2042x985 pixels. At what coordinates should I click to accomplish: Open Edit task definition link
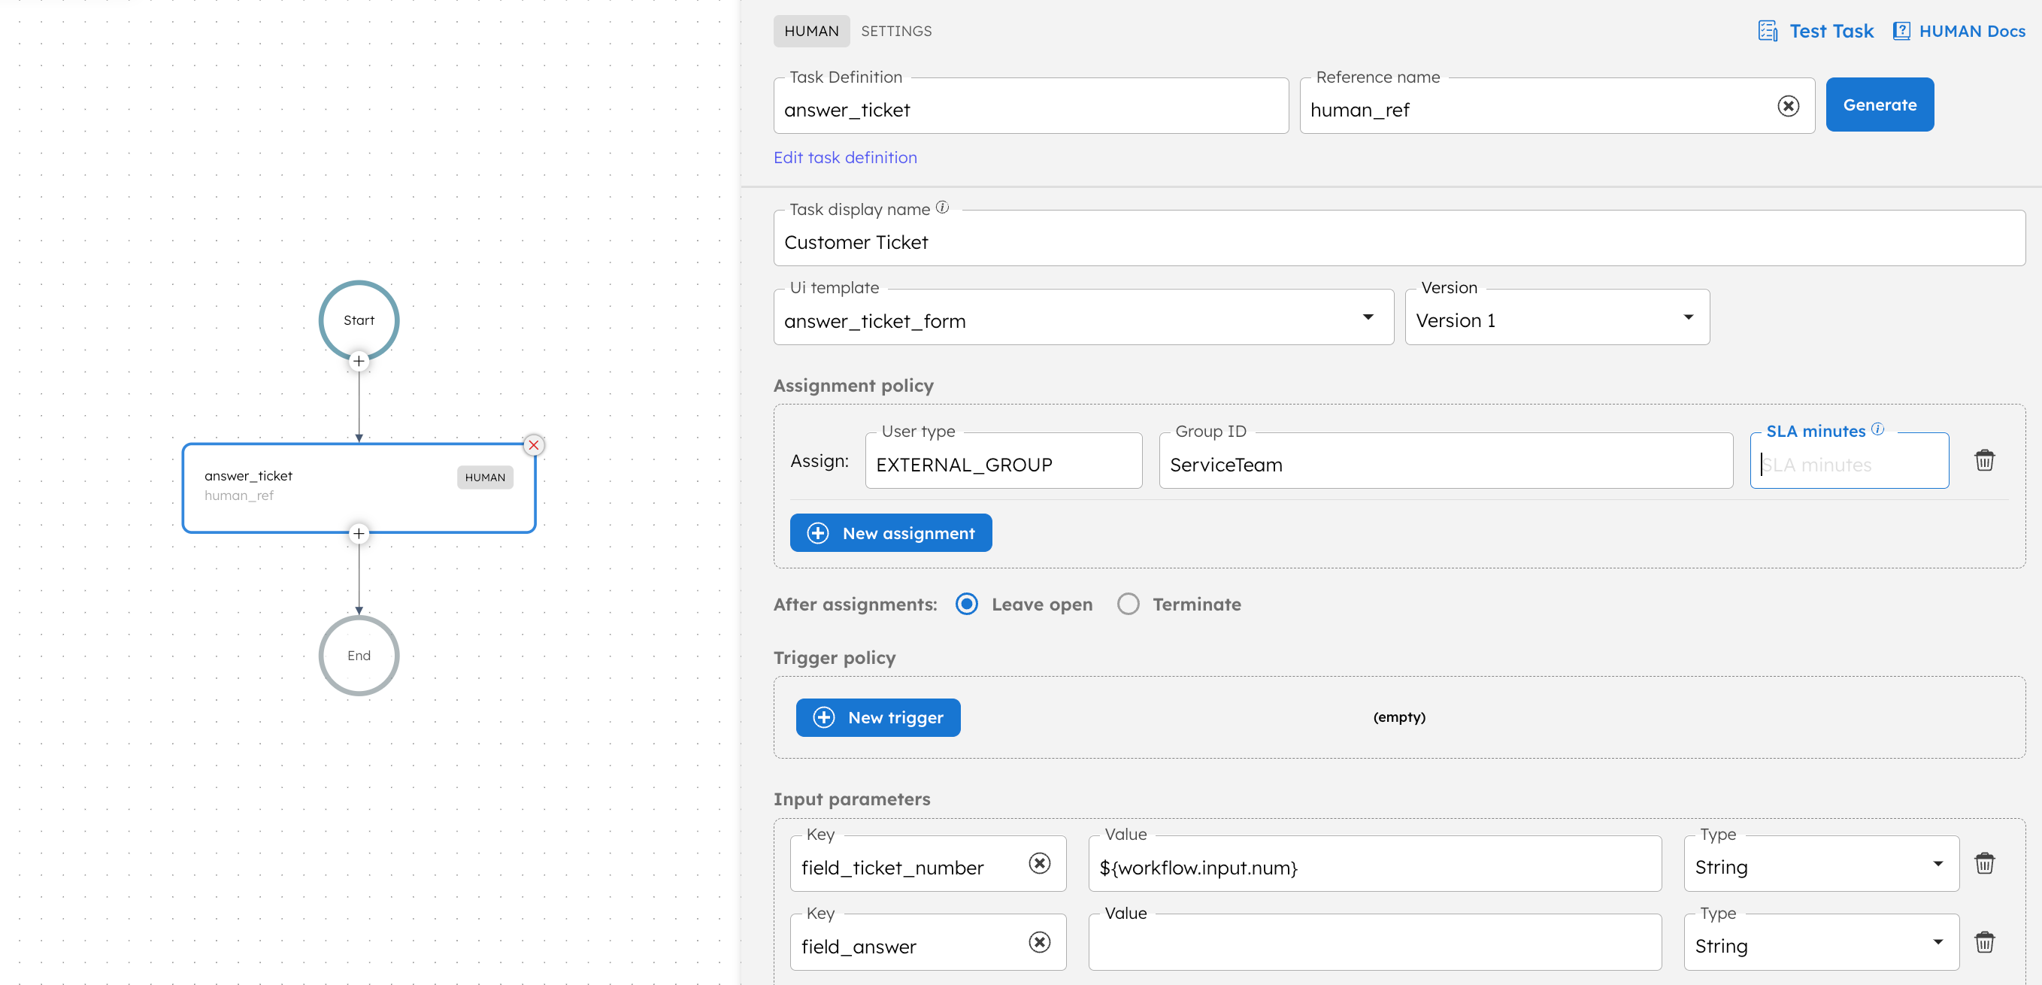coord(845,157)
